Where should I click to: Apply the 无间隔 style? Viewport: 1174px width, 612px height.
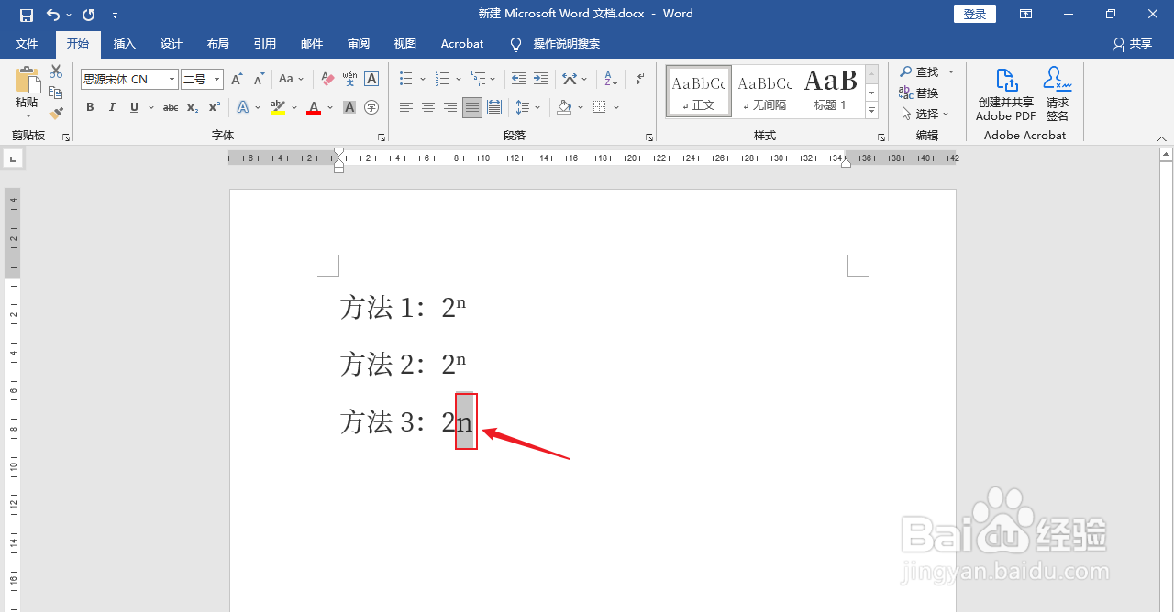[x=765, y=92]
